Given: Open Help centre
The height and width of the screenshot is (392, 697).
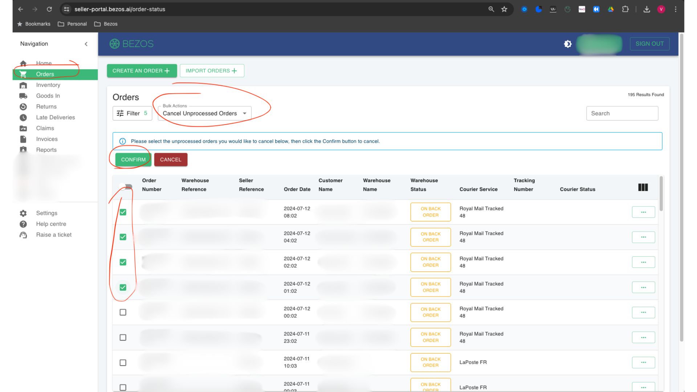Looking at the screenshot, I should click(55, 224).
